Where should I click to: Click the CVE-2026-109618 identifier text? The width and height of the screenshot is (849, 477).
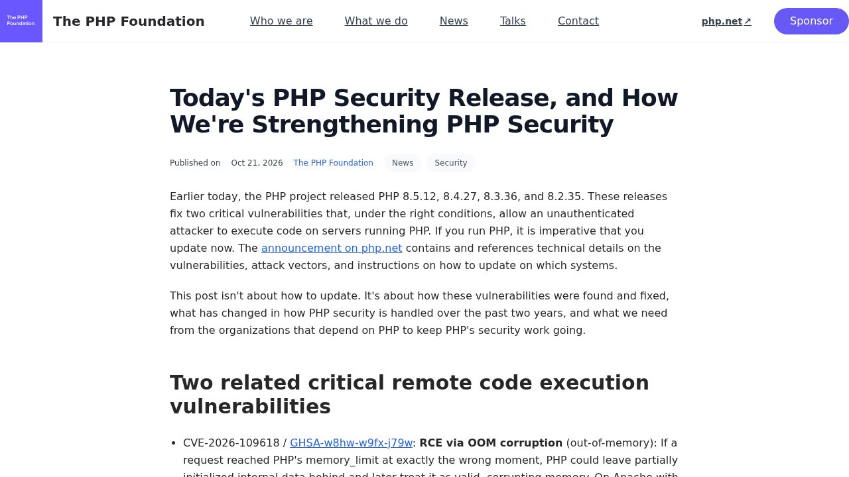[x=231, y=443]
